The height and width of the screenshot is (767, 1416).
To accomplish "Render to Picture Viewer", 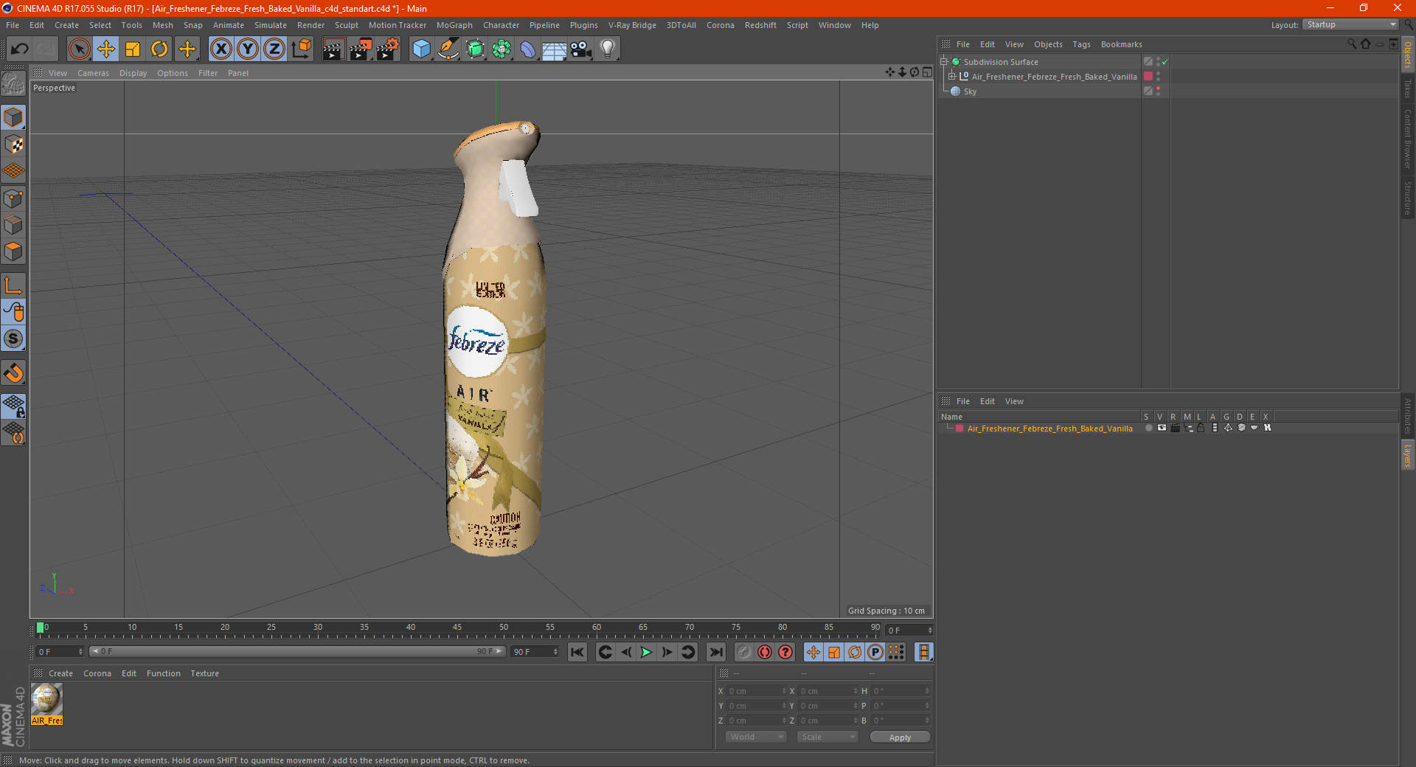I will pos(361,49).
